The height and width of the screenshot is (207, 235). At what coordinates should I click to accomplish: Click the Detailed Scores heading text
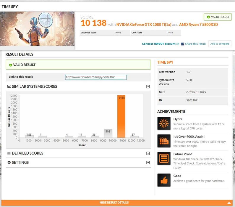coord(27,153)
